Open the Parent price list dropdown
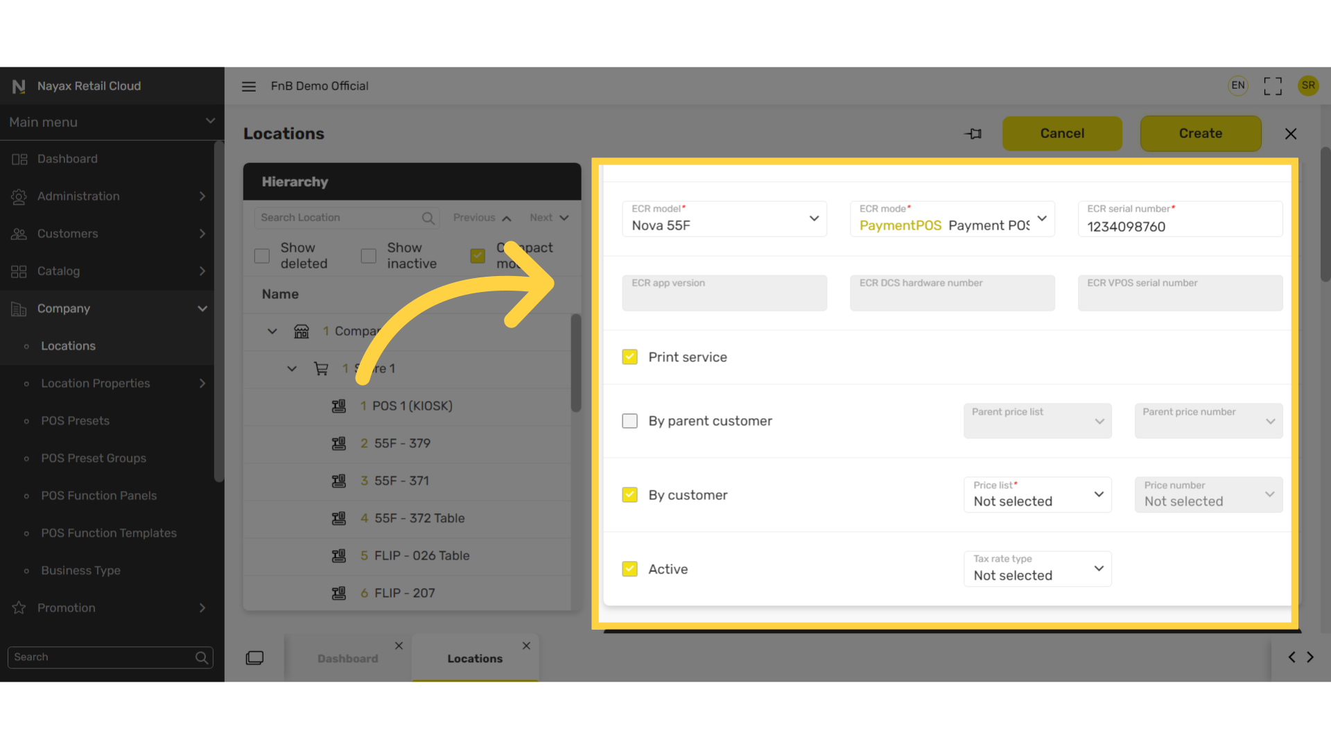1331x749 pixels. pos(1038,421)
